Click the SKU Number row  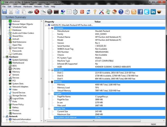(x=109, y=52)
